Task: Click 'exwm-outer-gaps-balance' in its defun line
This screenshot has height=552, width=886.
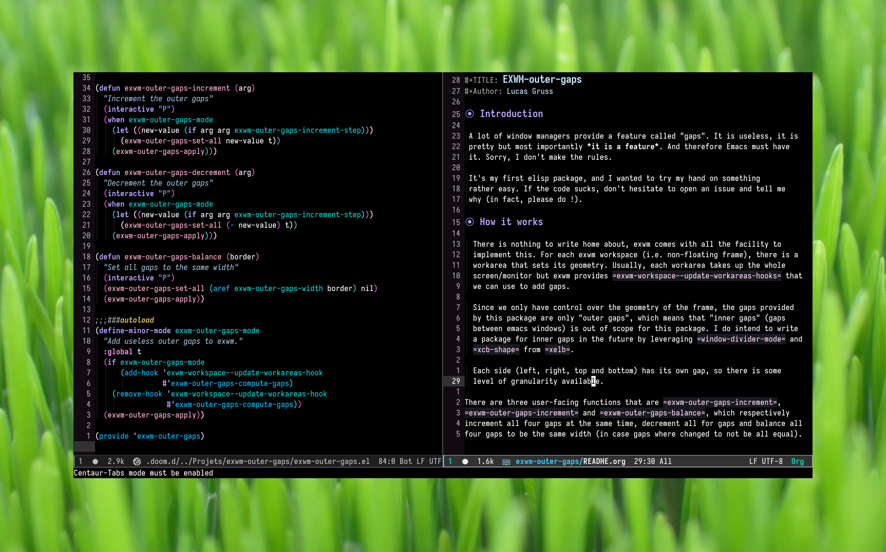Action: (x=173, y=257)
